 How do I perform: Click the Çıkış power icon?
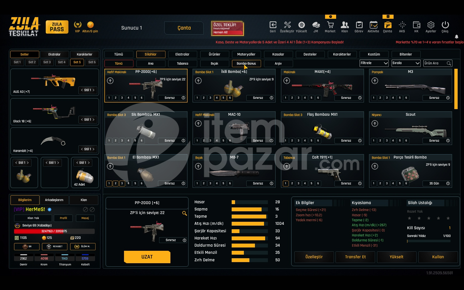click(445, 25)
